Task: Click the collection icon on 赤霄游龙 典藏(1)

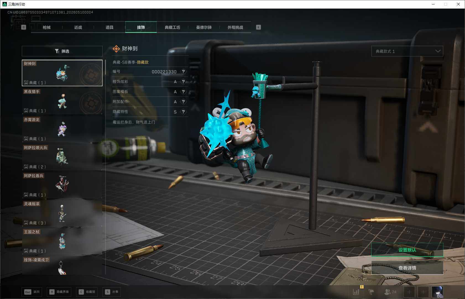Action: (26, 138)
